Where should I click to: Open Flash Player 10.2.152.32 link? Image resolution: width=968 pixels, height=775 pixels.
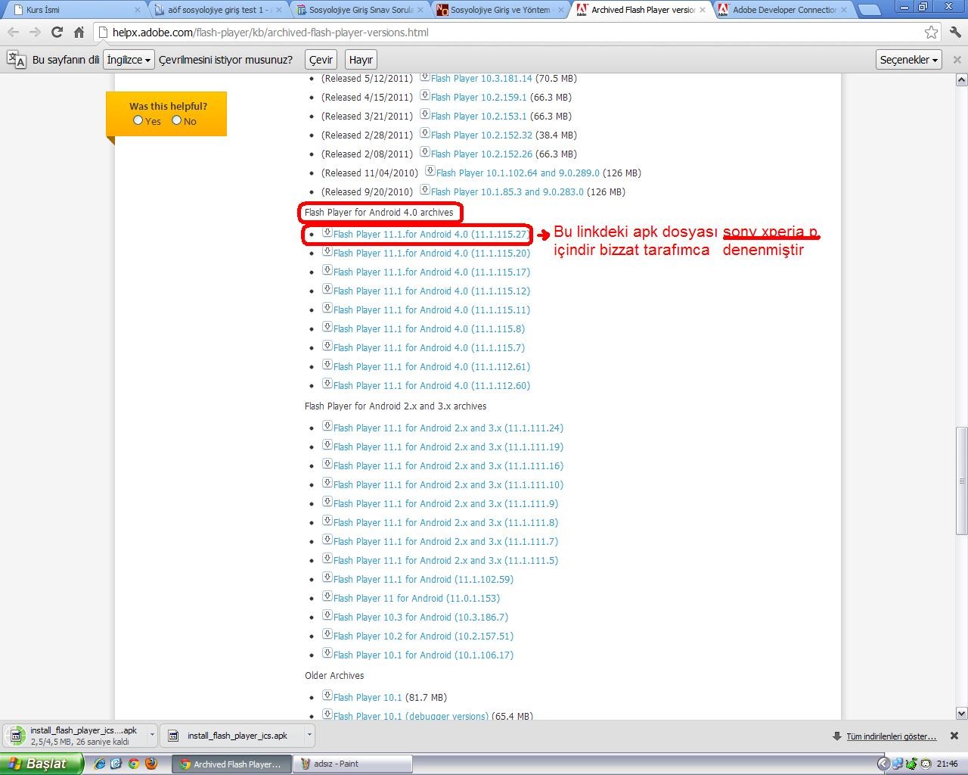(x=481, y=135)
